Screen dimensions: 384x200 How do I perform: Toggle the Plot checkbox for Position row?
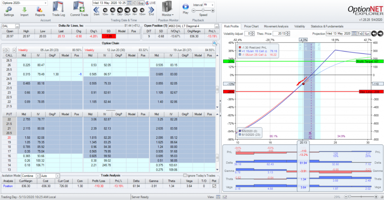[214, 186]
